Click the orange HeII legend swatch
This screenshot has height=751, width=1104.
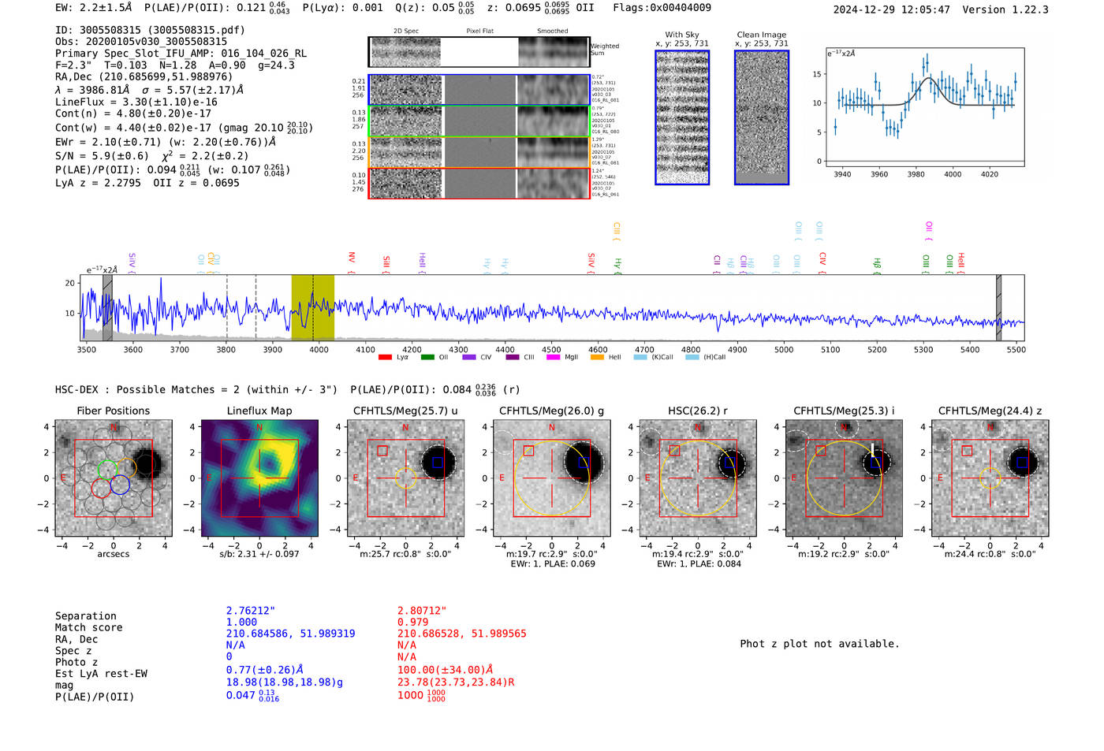point(597,358)
